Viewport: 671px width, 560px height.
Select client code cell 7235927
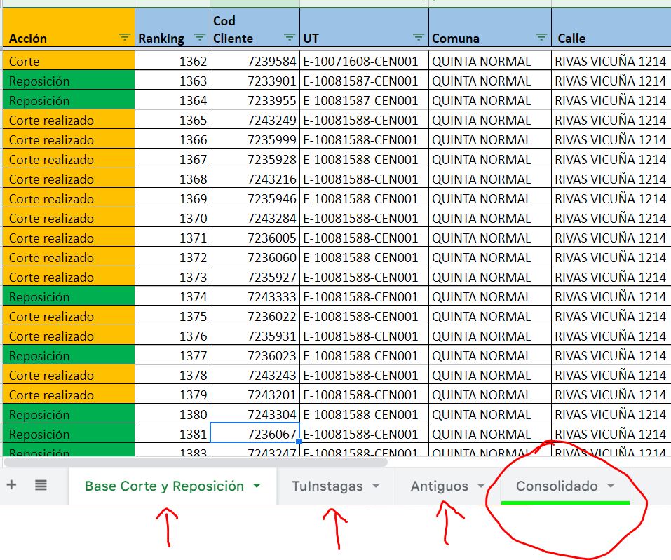point(255,278)
